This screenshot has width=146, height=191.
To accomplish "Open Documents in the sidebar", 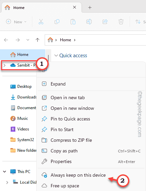I will point(23,108).
